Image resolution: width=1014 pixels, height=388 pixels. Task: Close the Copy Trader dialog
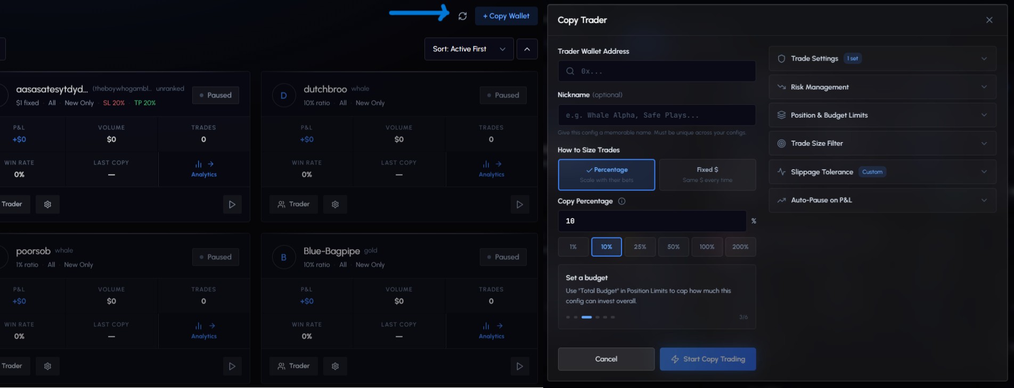pyautogui.click(x=989, y=20)
